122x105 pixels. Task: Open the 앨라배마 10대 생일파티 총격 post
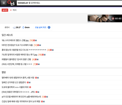(18, 78)
